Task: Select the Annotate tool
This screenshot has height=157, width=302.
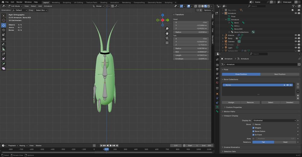Action: click(x=4, y=44)
